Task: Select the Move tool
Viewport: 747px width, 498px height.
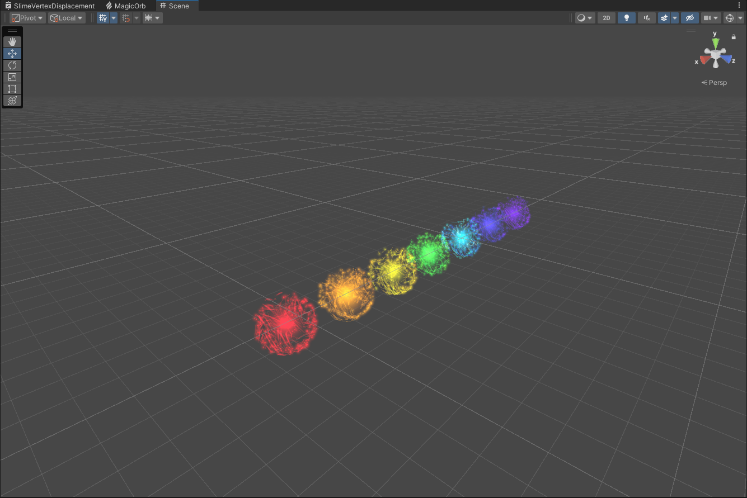Action: (12, 54)
